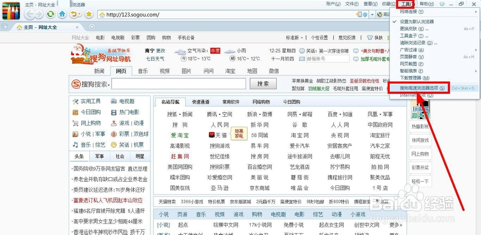This screenshot has width=481, height=235.
Task: Open the 京东商城 site link
Action: (x=260, y=188)
